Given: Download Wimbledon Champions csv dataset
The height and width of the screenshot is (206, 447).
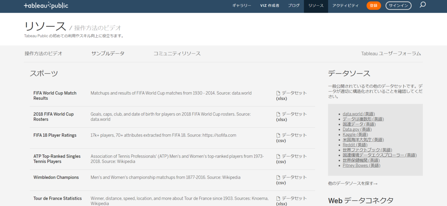Looking at the screenshot, I should pos(291,180).
